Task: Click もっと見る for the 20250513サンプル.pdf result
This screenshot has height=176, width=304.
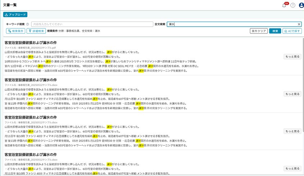Action: coord(292,57)
